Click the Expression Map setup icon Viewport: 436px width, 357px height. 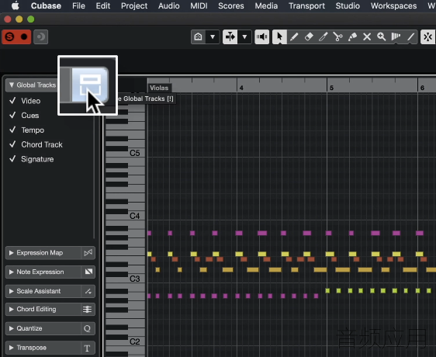coord(88,253)
